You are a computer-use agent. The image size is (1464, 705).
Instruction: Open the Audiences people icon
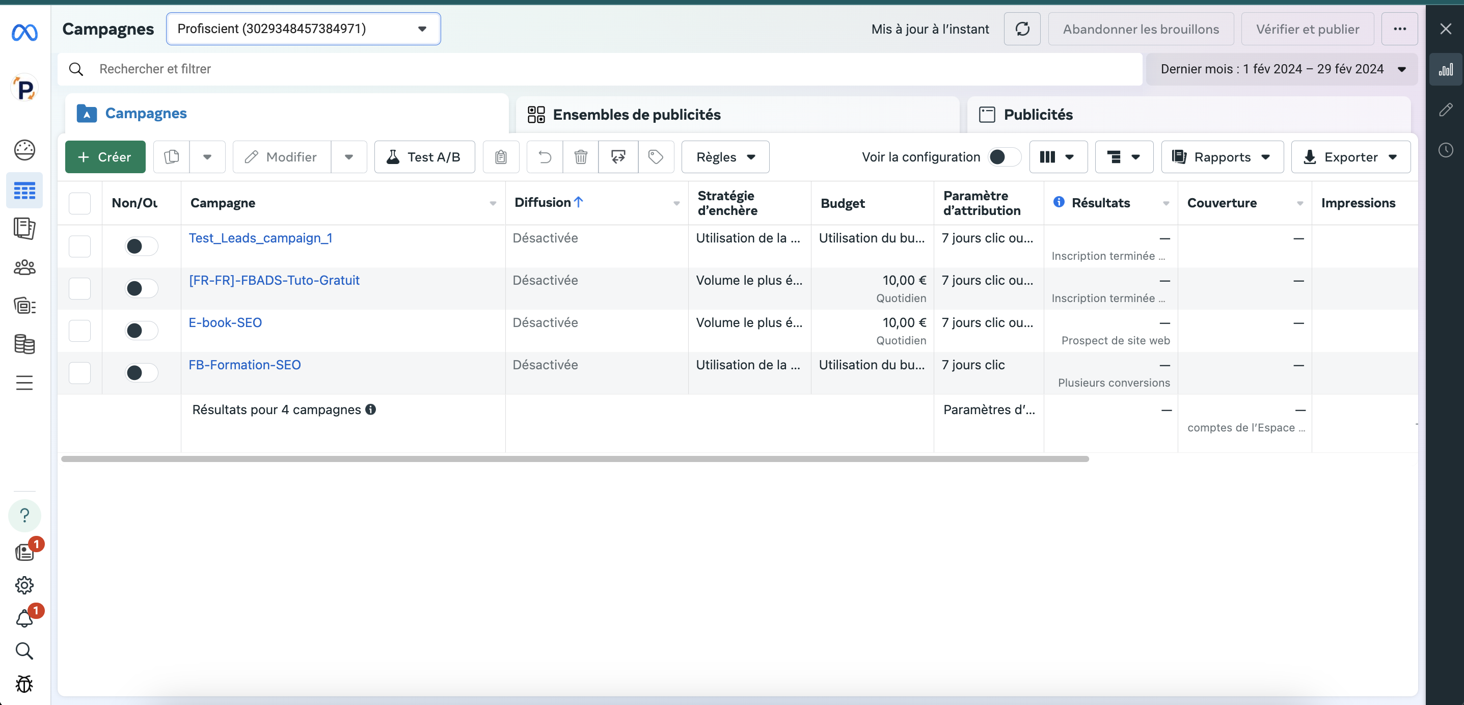[x=24, y=267]
